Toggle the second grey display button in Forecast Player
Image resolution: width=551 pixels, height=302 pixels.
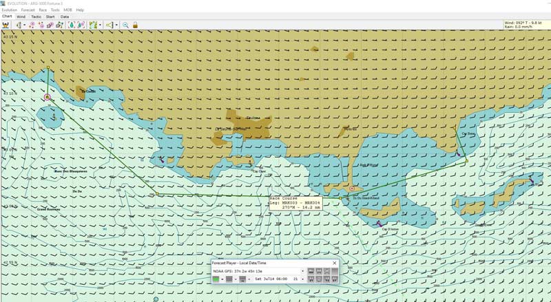pyautogui.click(x=229, y=279)
